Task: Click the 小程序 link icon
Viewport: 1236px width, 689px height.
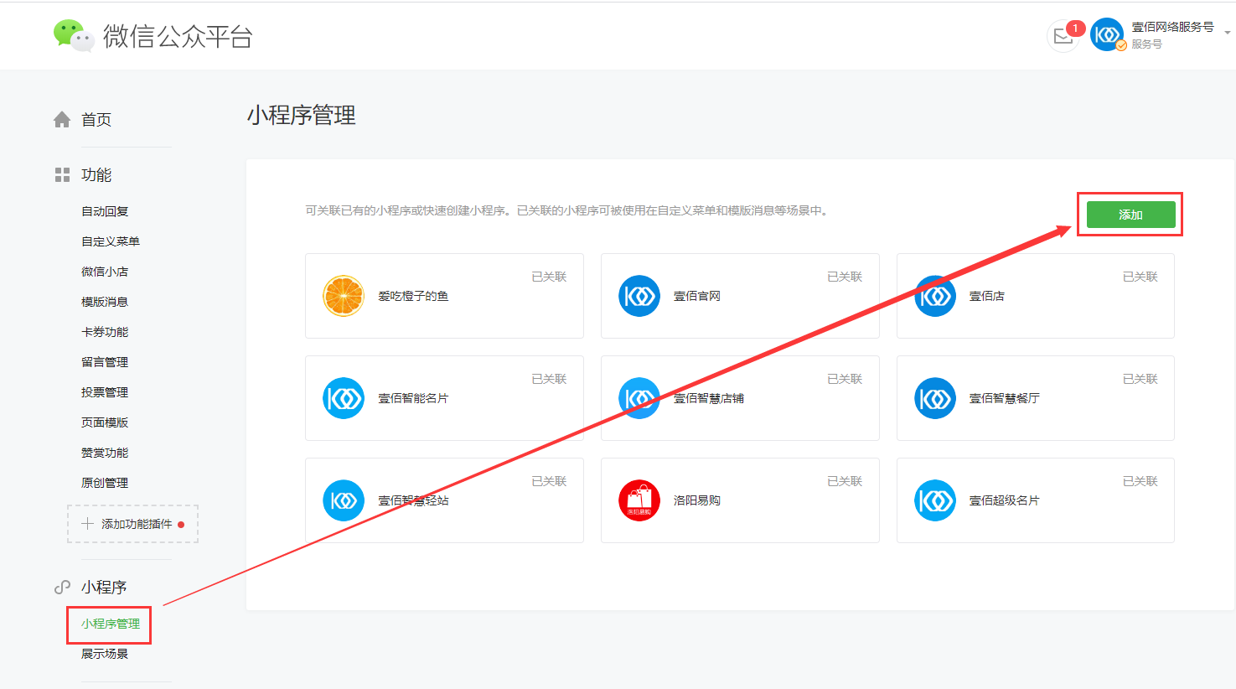Action: [x=62, y=587]
